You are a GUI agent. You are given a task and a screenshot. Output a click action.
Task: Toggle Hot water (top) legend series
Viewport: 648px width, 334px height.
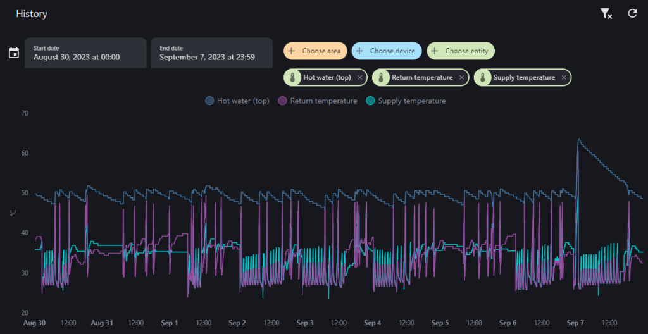coord(237,101)
